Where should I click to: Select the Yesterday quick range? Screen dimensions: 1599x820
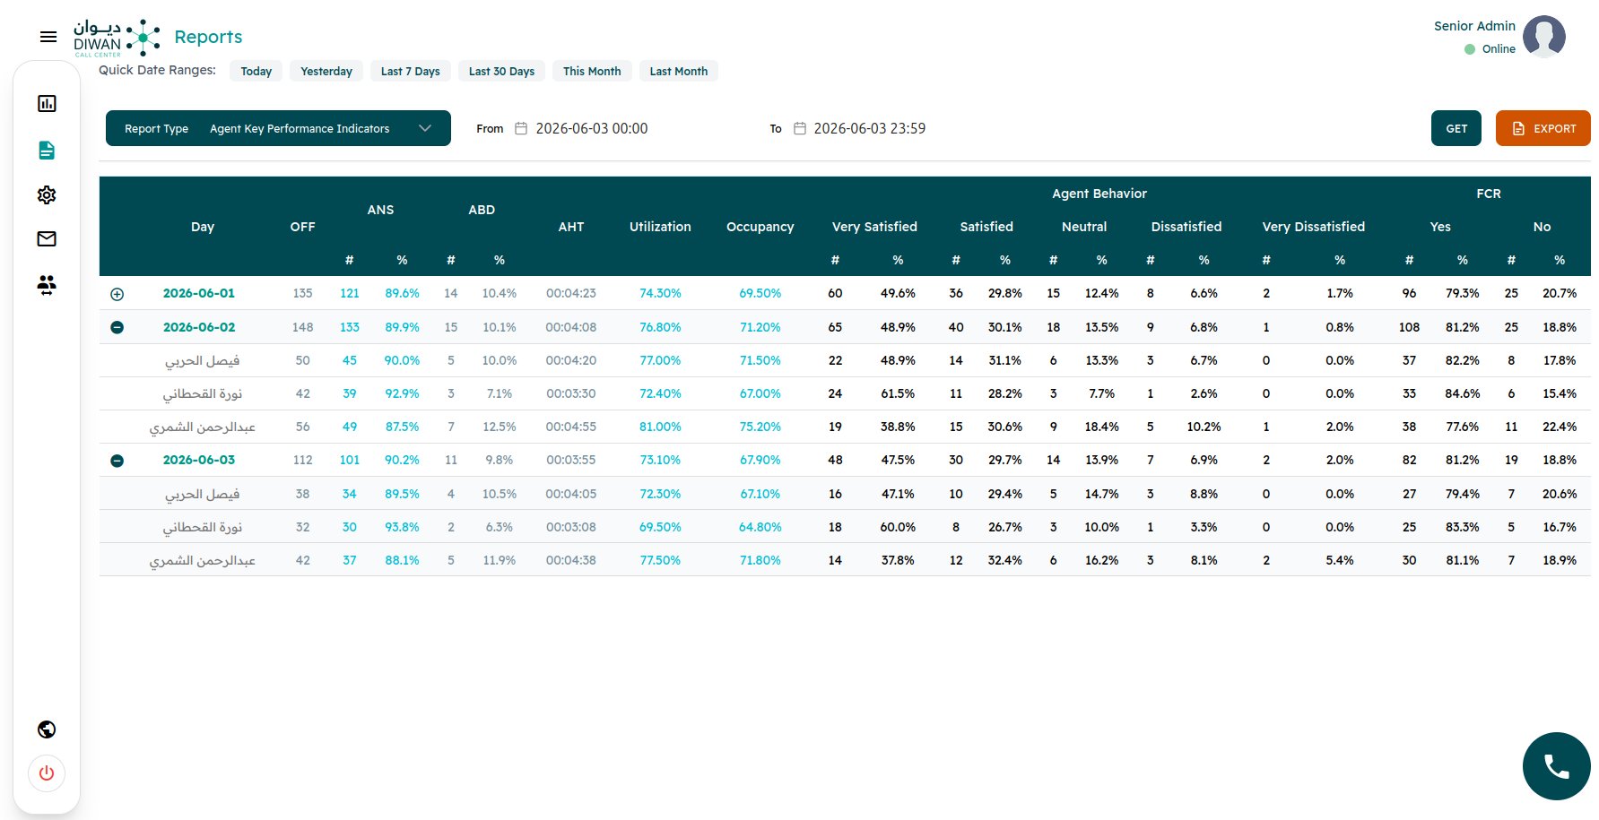coord(326,71)
